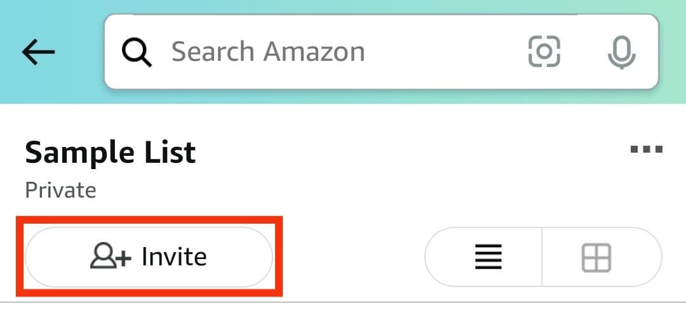Click the four-square grid icon
This screenshot has width=686, height=318.
pos(596,257)
